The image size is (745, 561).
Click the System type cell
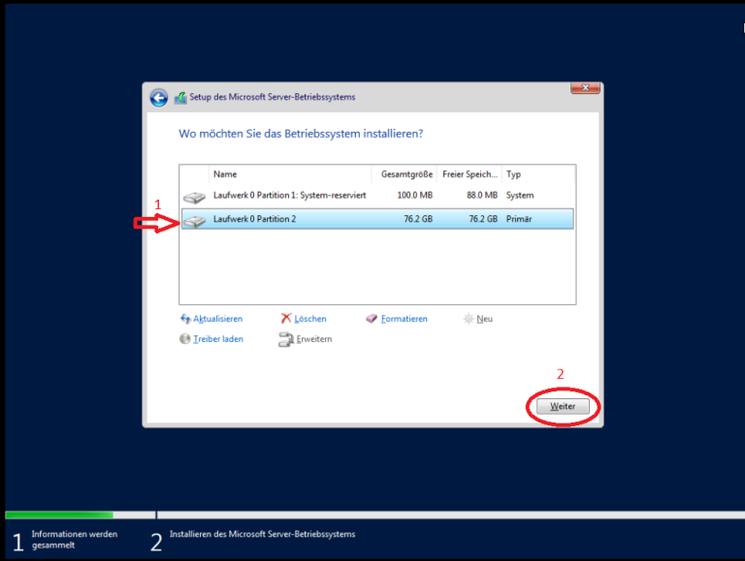click(x=520, y=195)
